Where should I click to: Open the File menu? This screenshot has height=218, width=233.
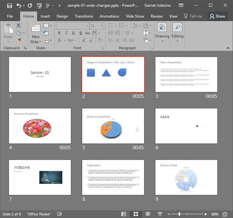coord(10,16)
